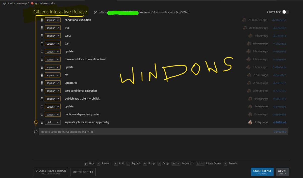Click the avatar beside "separate job for azure ad app config"
The height and width of the screenshot is (178, 303).
click(250, 122)
